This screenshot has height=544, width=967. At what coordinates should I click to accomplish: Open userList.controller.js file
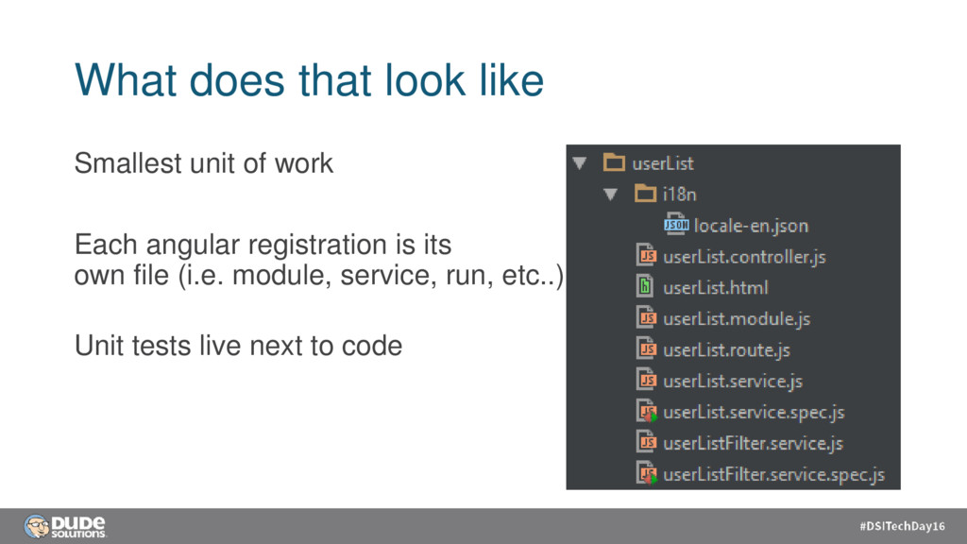(744, 257)
